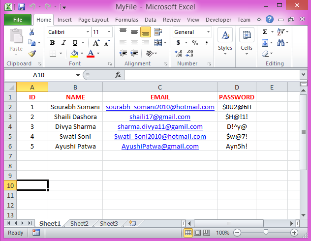Apply the red Font Color
Viewport: 311px width, 241px height.
[91, 54]
